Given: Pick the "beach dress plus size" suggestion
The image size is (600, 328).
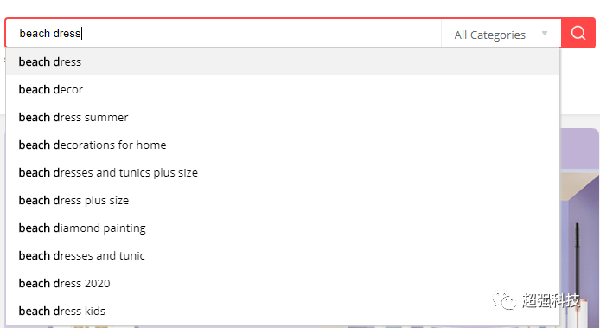Looking at the screenshot, I should [282, 200].
